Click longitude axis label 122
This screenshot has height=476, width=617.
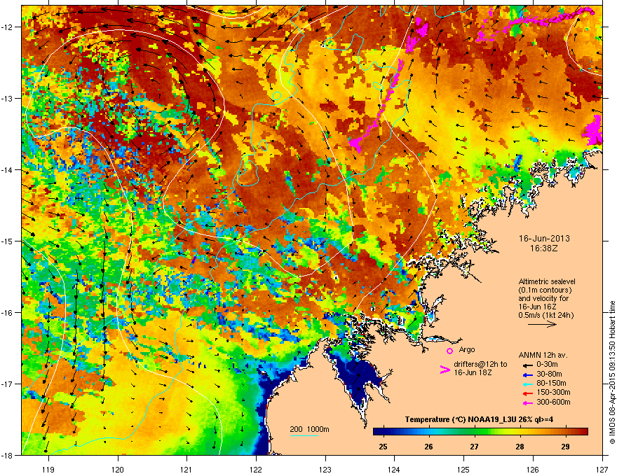256,469
